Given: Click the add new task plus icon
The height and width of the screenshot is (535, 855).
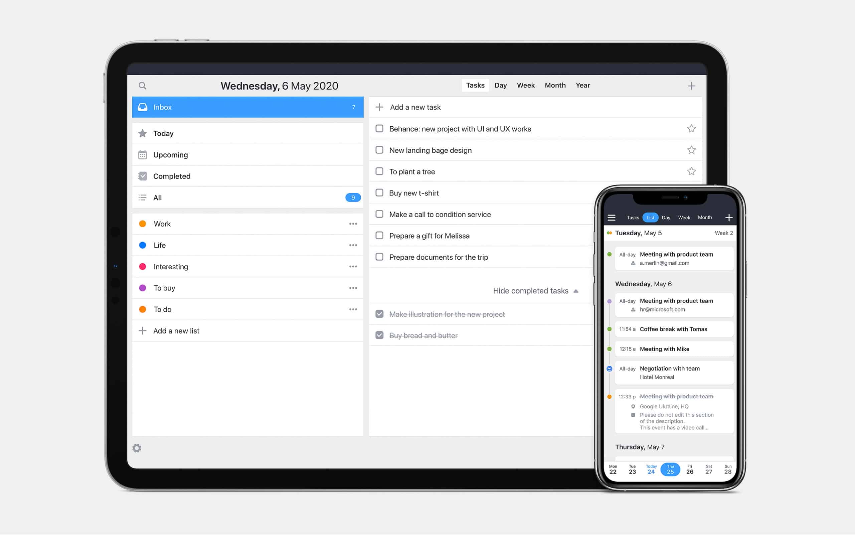Looking at the screenshot, I should coord(379,107).
